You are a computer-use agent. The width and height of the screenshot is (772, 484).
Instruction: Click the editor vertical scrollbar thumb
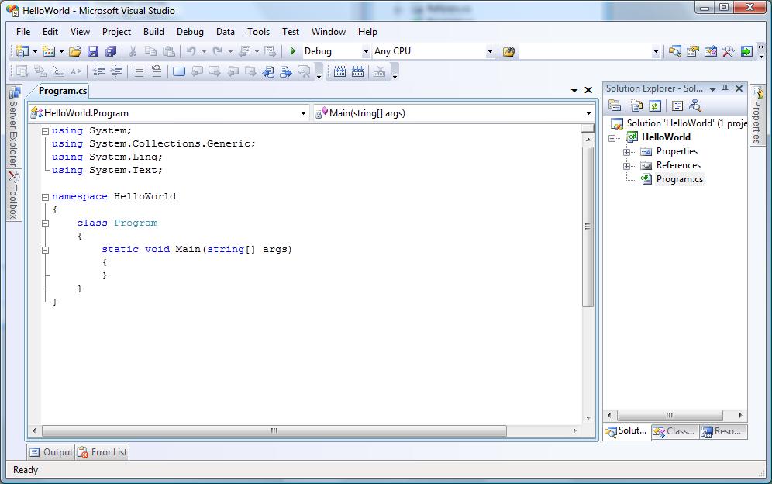click(x=588, y=226)
